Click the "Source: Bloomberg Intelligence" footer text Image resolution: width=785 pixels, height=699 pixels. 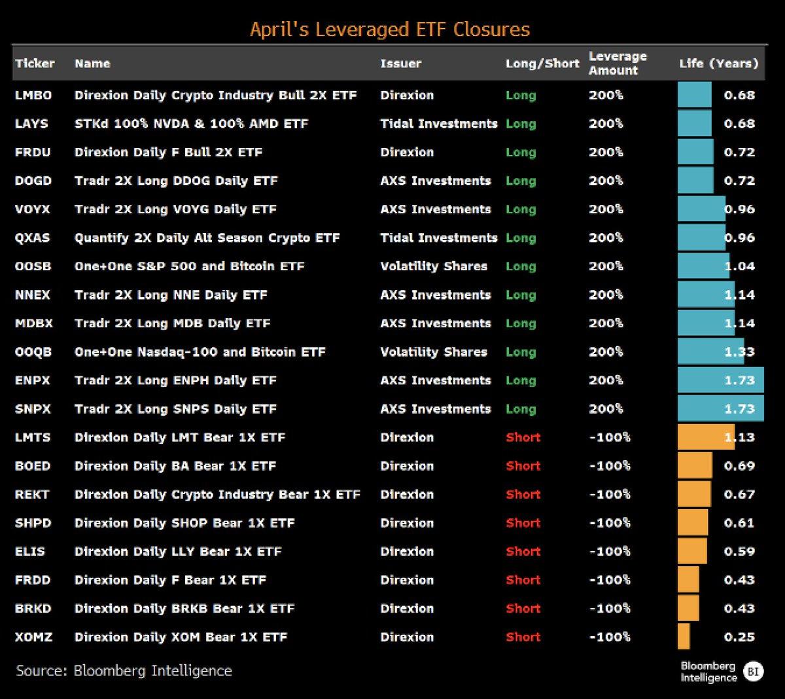[124, 671]
